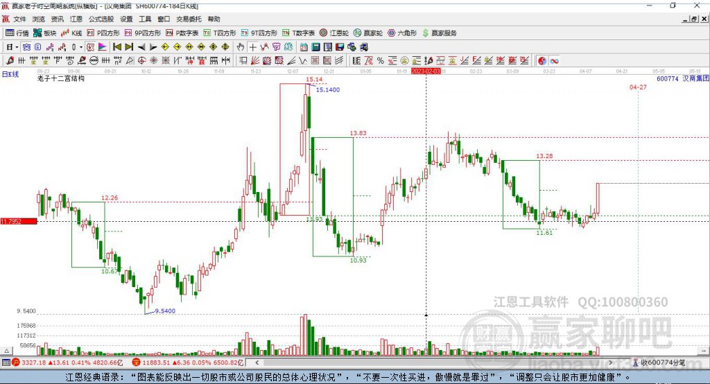Open the 公式选股 menu
The image size is (710, 384).
coord(101,19)
